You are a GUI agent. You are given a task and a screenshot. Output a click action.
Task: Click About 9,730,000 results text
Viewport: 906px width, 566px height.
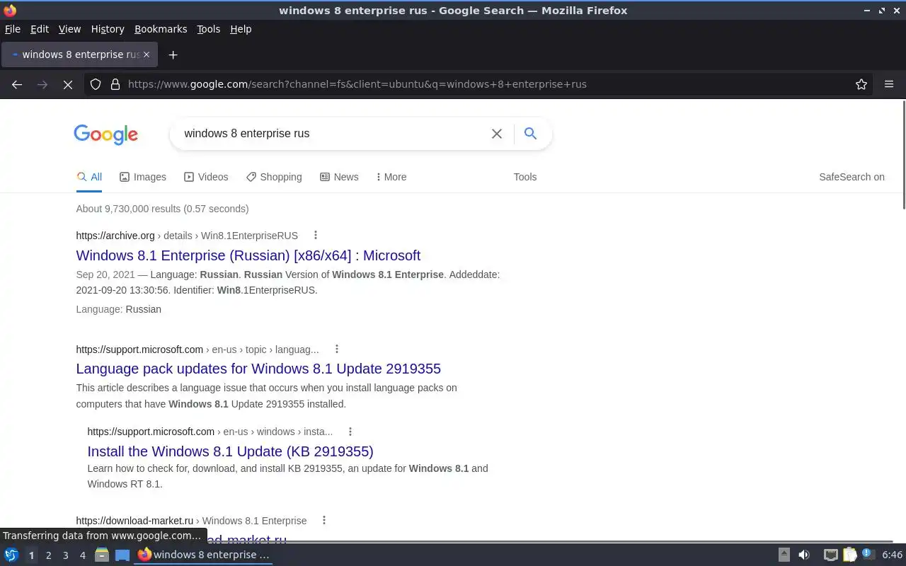coord(162,209)
